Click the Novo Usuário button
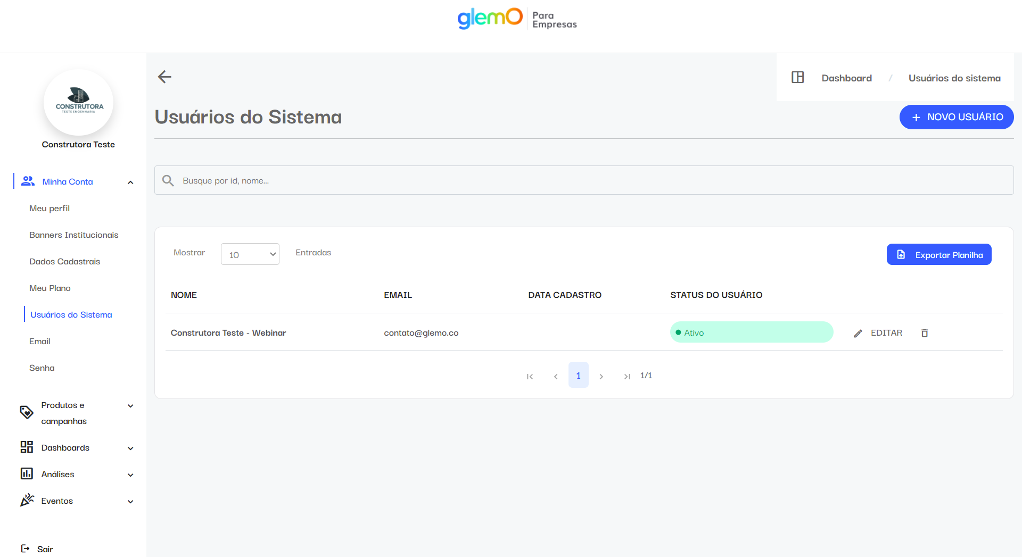Viewport: 1022px width, 557px height. click(957, 117)
